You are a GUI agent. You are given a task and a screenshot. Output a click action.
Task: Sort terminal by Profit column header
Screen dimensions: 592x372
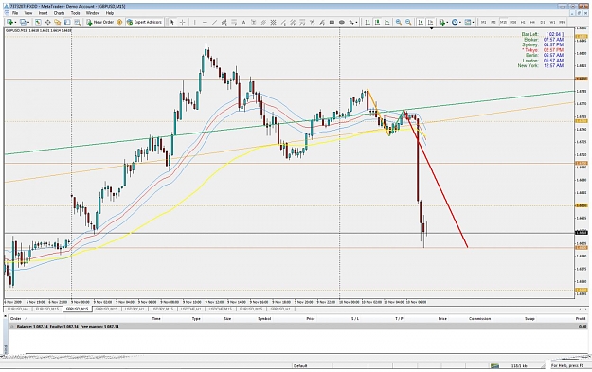[x=581, y=319]
